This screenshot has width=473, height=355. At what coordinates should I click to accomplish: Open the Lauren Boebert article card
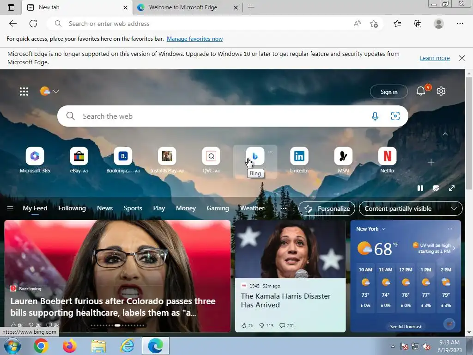pos(117,276)
